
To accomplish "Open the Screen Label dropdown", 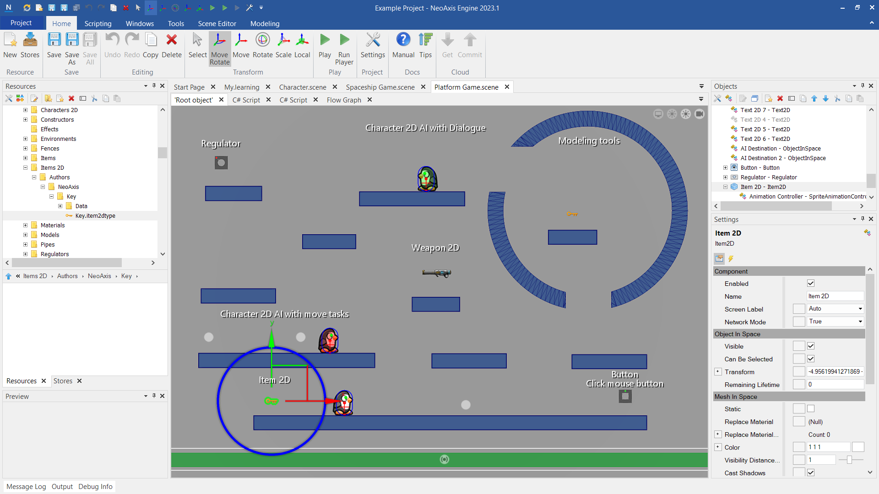I will tap(835, 309).
